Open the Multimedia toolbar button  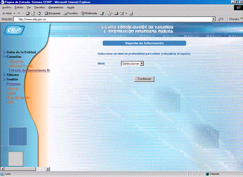[x=89, y=13]
